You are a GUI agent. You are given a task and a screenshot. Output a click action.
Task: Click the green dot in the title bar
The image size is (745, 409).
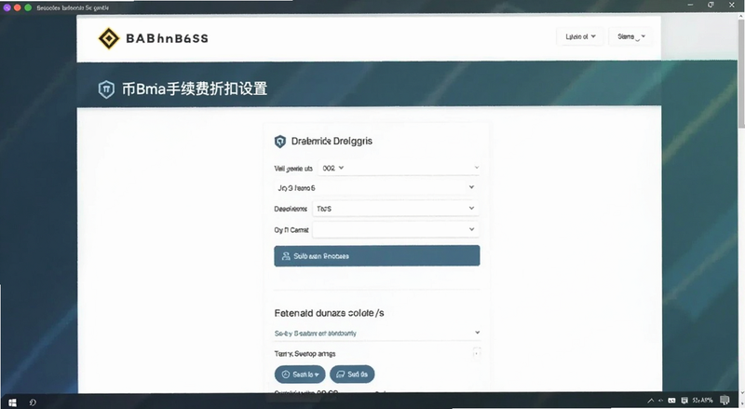click(x=28, y=7)
